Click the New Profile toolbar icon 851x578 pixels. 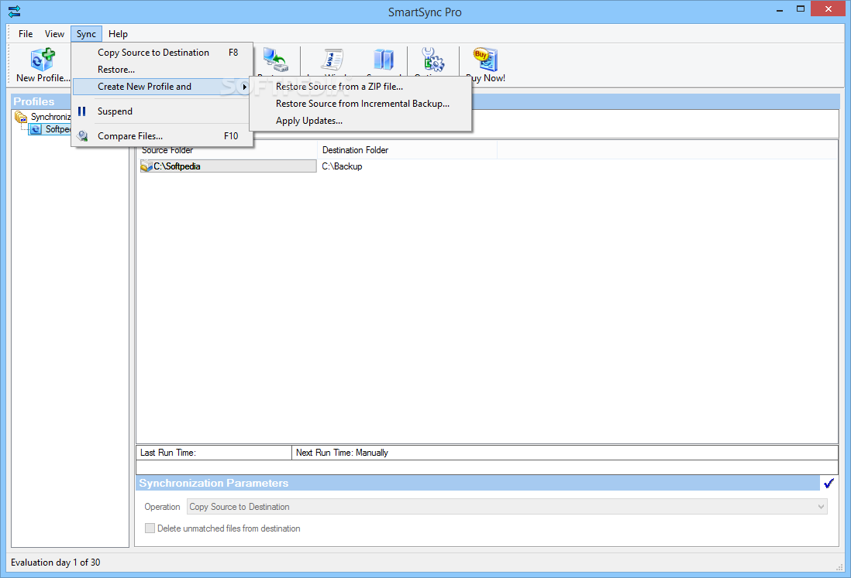click(x=43, y=60)
